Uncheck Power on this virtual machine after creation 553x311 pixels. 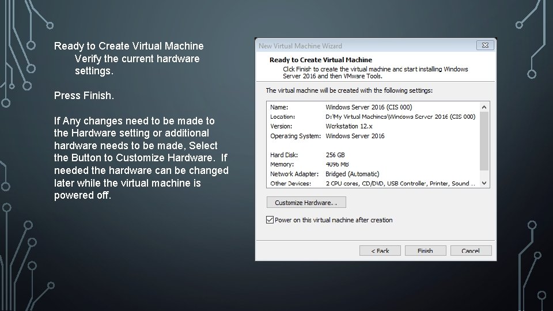270,220
